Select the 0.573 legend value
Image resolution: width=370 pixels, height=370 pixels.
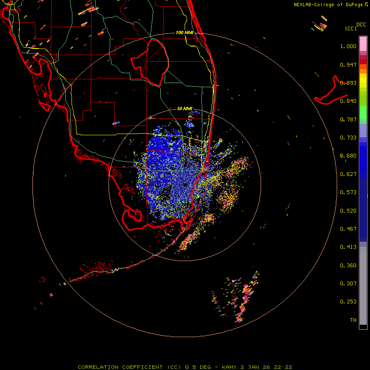348,192
